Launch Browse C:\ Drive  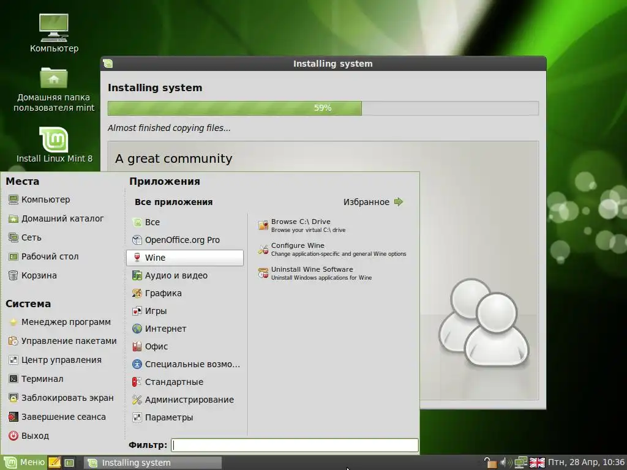(301, 225)
